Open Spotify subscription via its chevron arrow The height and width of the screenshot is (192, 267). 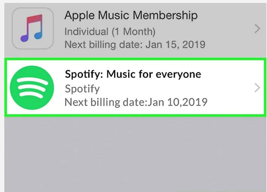pos(257,88)
